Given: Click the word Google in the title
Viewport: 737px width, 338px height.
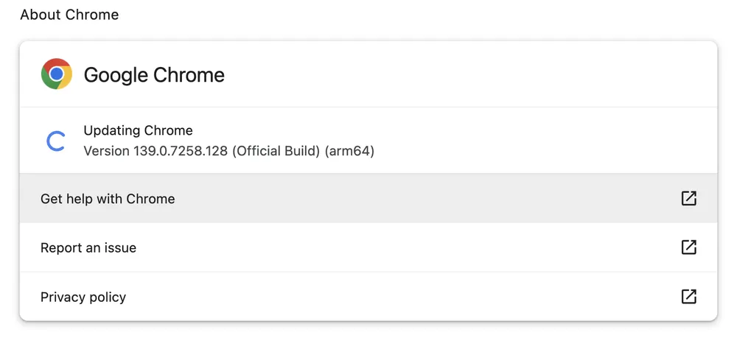Looking at the screenshot, I should tap(116, 75).
